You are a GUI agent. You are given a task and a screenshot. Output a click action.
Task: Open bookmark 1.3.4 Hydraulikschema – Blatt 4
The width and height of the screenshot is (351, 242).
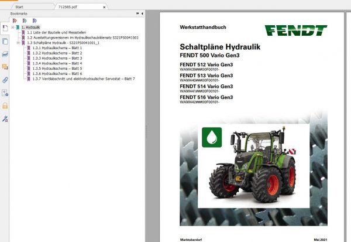57,63
